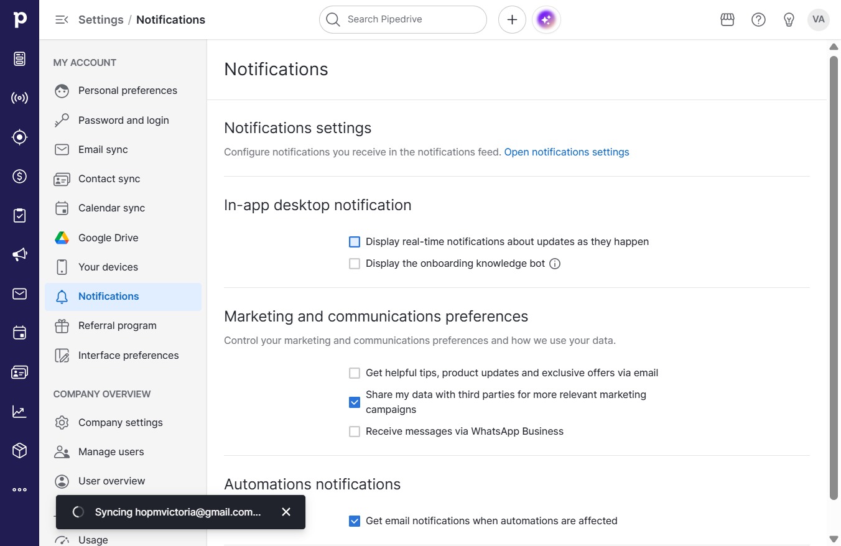Collapse the settings menu with hamburger icon

pos(62,19)
